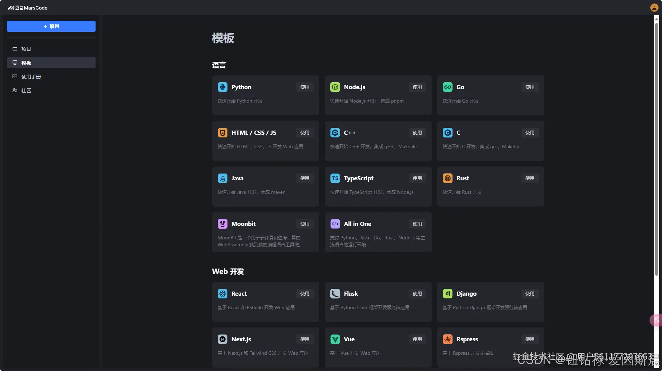Click the '基于 Vue 开发 Web 应用' description

[355, 353]
